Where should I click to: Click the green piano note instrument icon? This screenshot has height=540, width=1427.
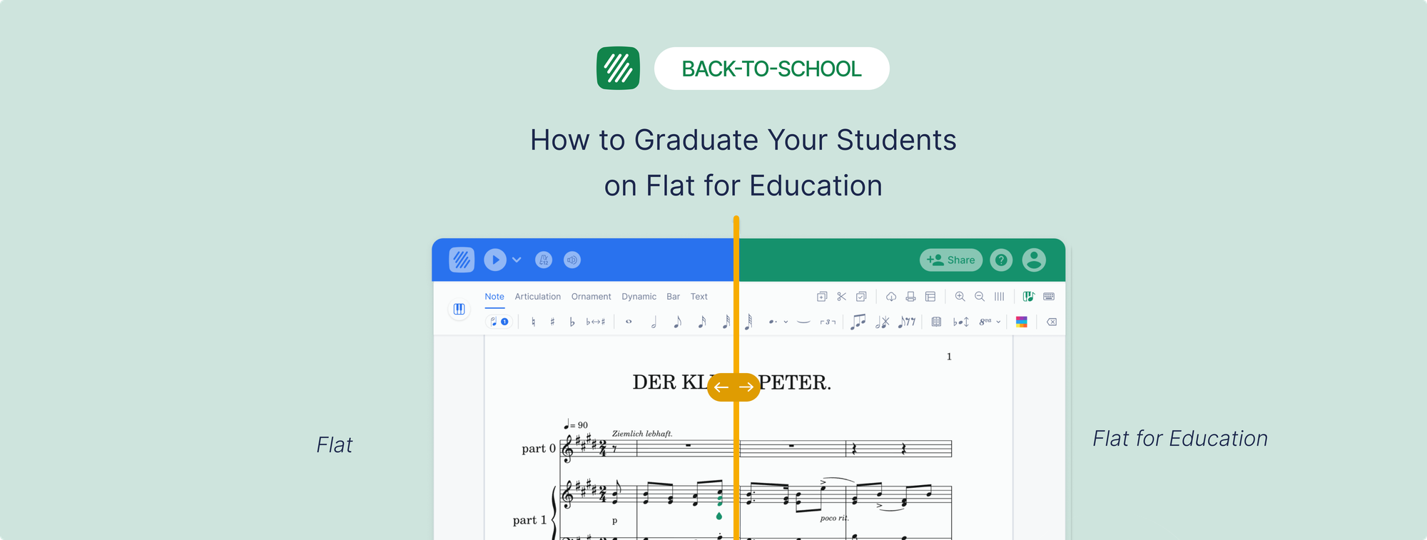point(1028,297)
